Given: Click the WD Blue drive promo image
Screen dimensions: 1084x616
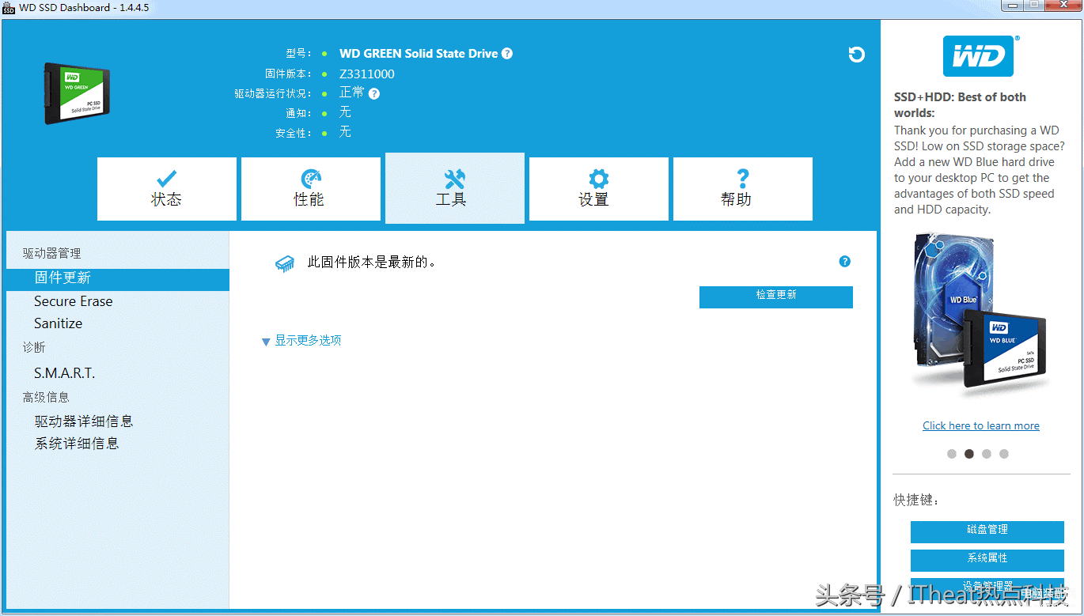Looking at the screenshot, I should click(x=980, y=315).
